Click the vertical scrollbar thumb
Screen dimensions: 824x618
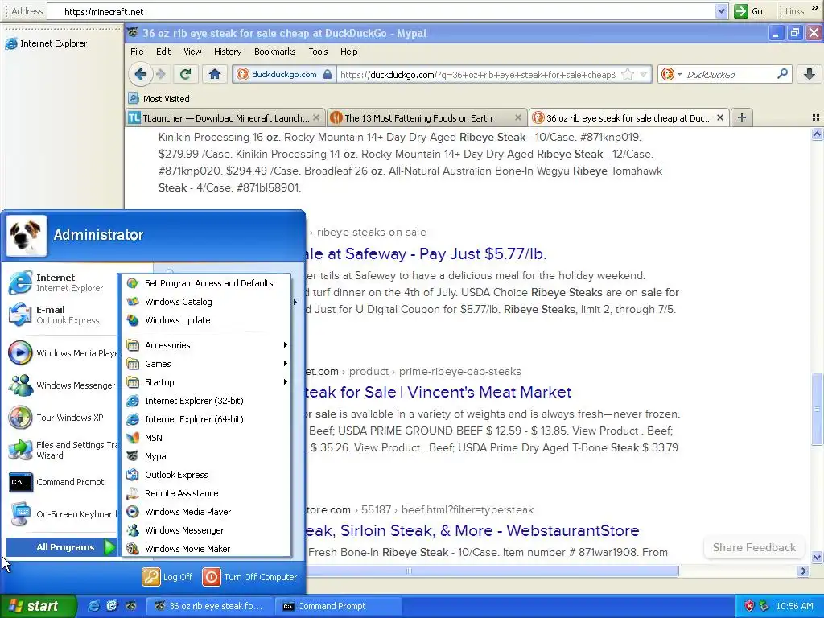tap(817, 408)
